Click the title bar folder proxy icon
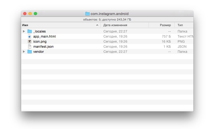The width and height of the screenshot is (215, 129). [87, 14]
